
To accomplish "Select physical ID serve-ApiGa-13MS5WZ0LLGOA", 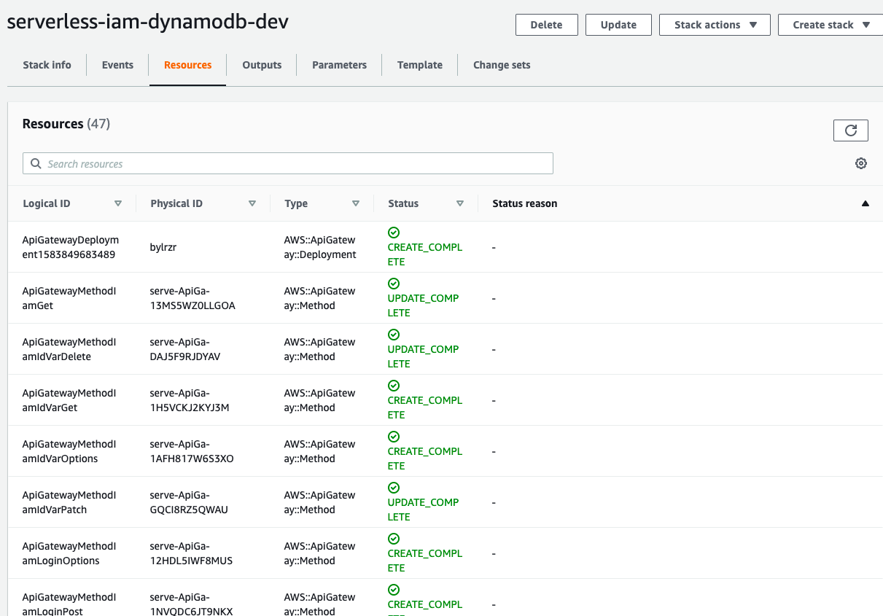I will pyautogui.click(x=192, y=298).
